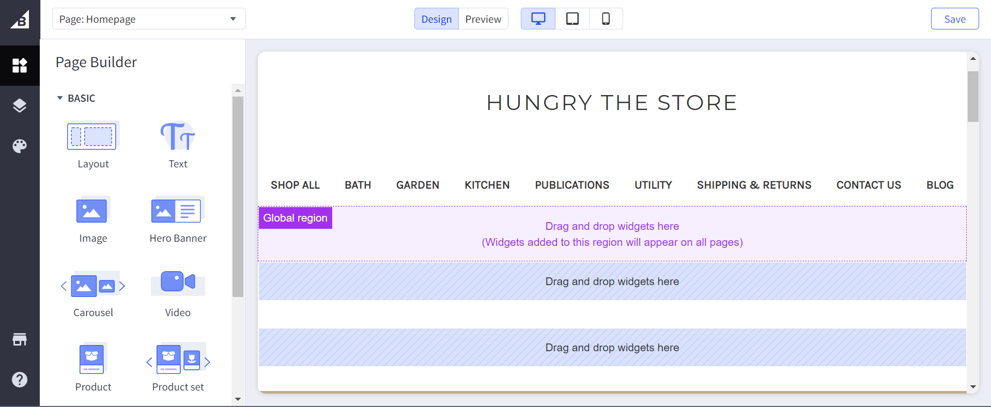The height and width of the screenshot is (407, 991).
Task: Open the Layers panel in sidebar
Action: (20, 105)
